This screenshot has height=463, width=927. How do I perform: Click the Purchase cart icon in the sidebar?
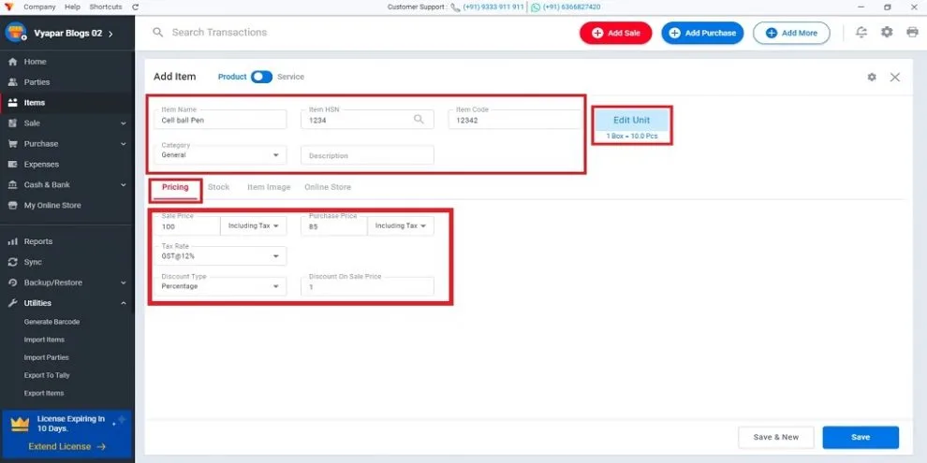point(12,143)
